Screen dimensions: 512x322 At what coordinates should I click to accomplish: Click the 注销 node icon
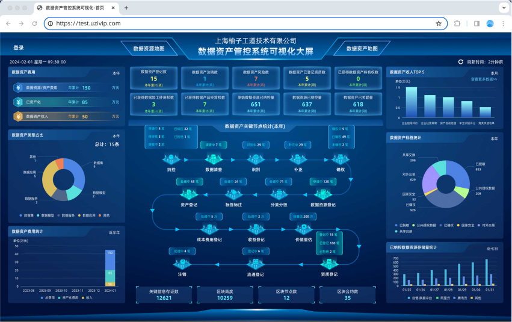click(x=182, y=264)
